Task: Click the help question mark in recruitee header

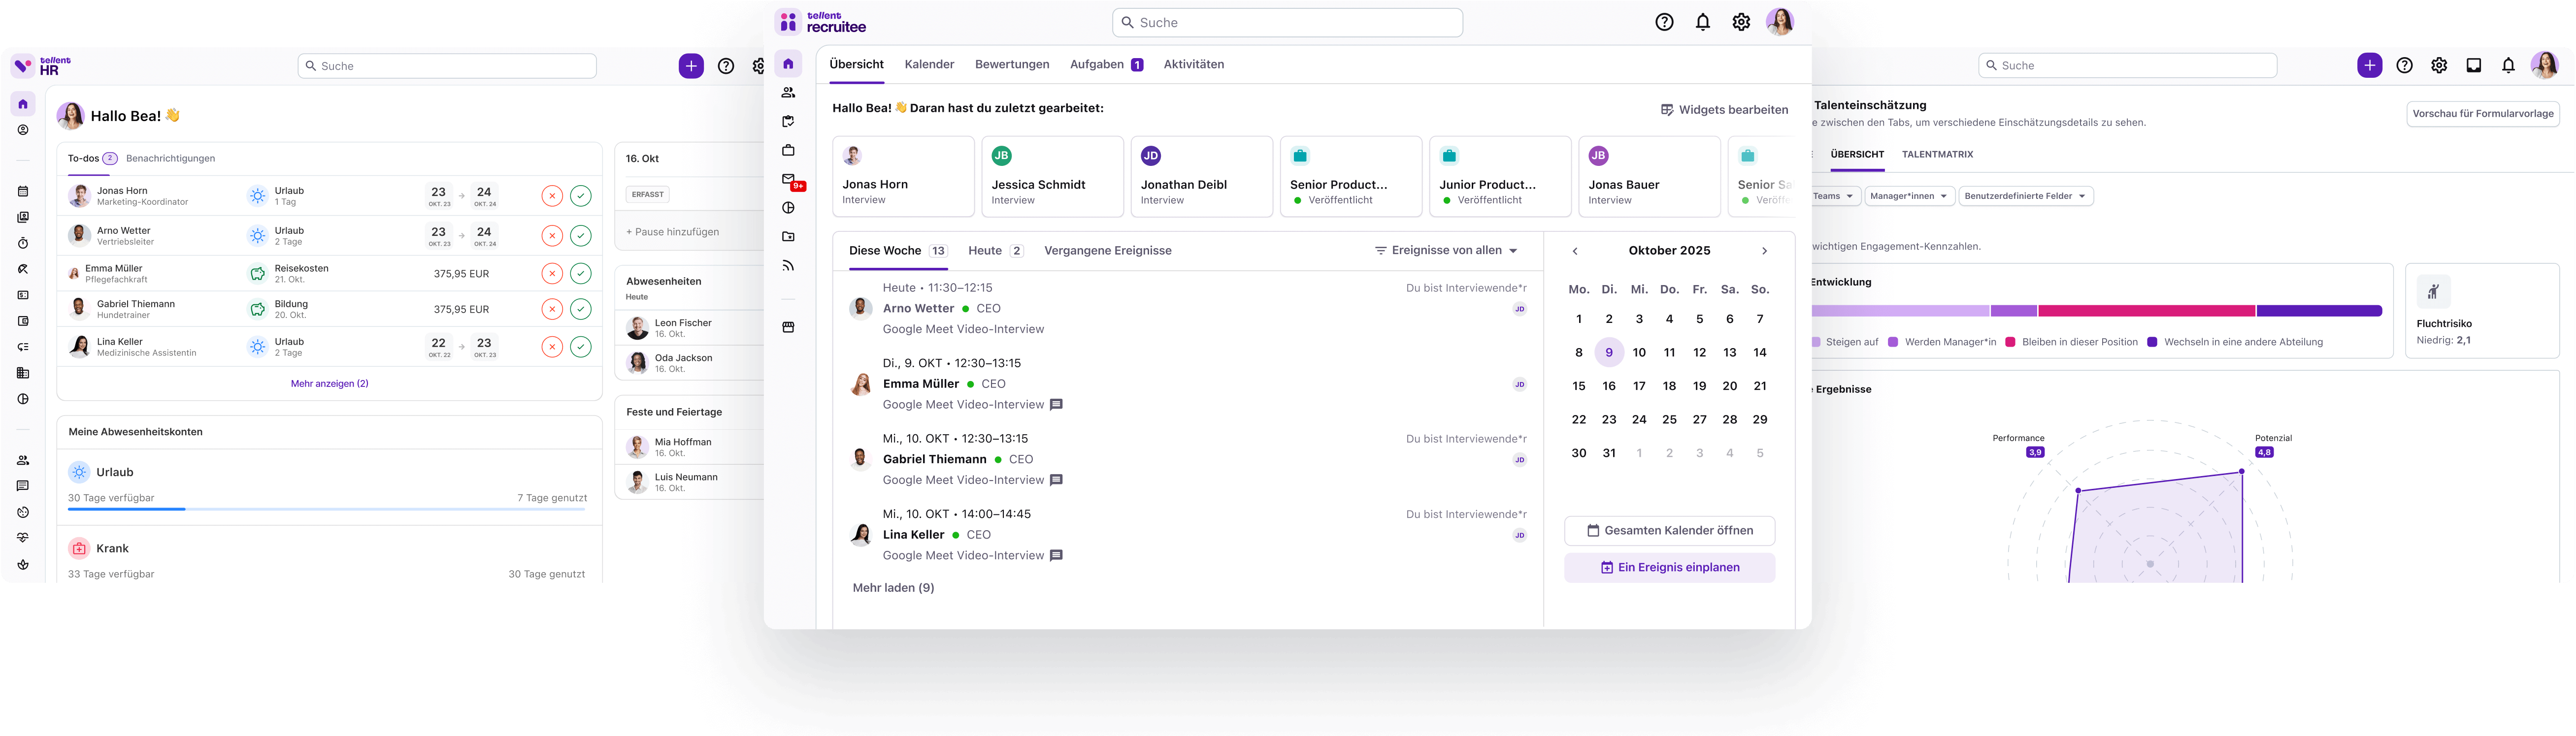Action: (1664, 22)
